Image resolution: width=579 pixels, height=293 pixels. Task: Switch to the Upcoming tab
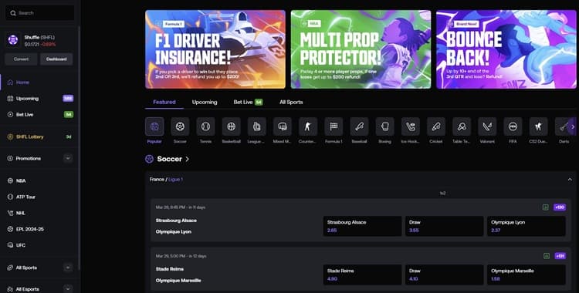click(x=205, y=103)
